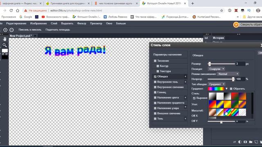This screenshot has width=262, height=147.
Task: Click the plus next to Наложение цвета
Action: [x=185, y=98]
